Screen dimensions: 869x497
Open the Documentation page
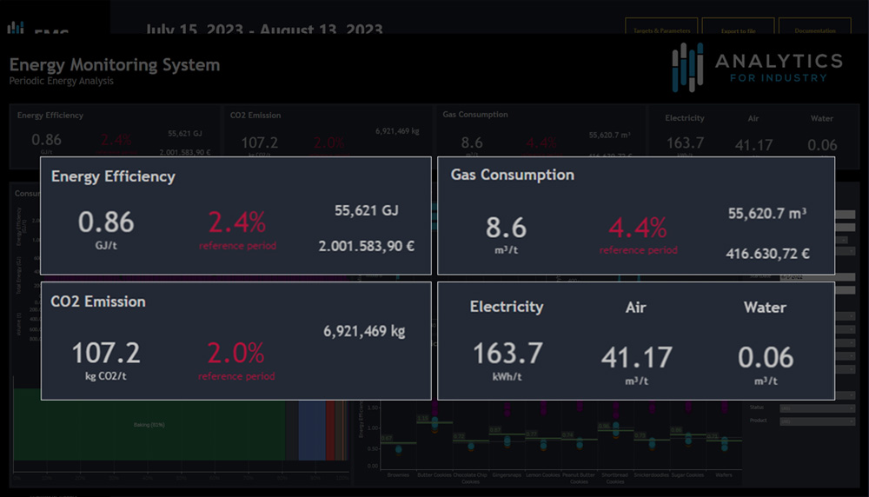click(x=814, y=30)
